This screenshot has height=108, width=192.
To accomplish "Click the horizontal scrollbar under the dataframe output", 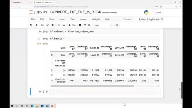I will coord(92,86).
